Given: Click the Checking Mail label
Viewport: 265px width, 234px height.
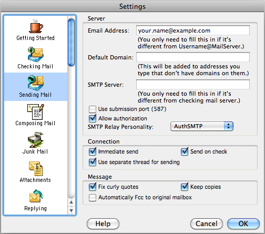Looking at the screenshot, I should pos(35,66).
